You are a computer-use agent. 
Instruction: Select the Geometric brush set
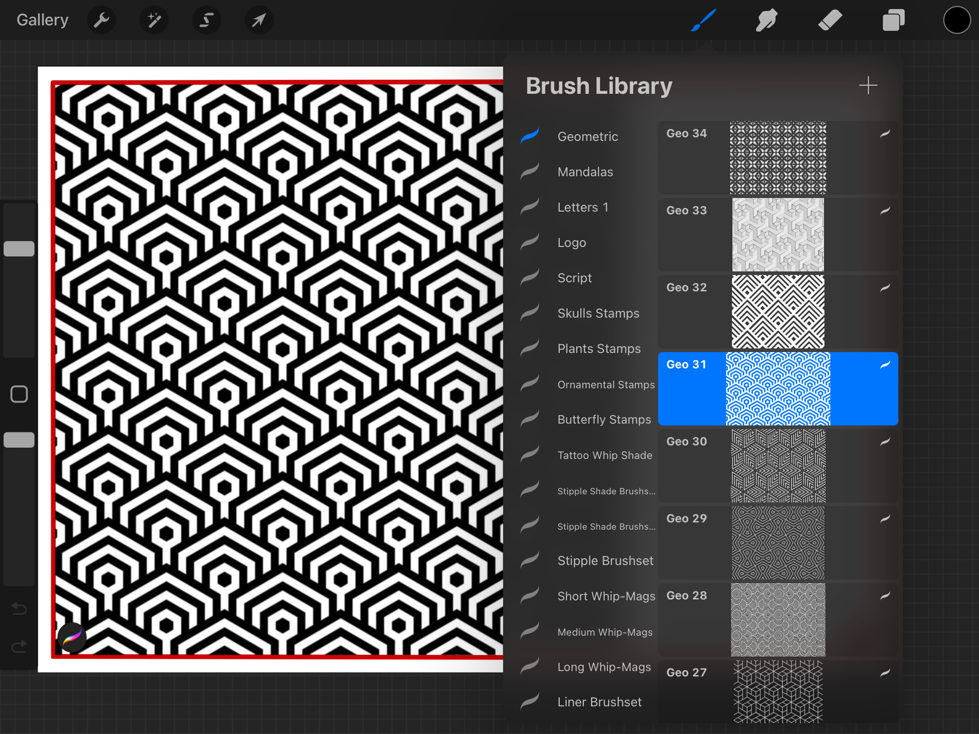coord(587,136)
